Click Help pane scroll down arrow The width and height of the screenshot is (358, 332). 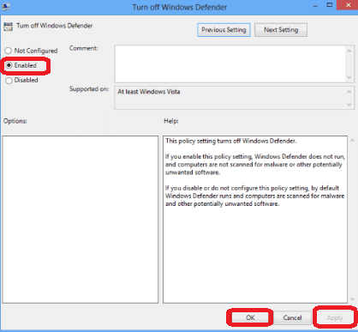point(352,299)
